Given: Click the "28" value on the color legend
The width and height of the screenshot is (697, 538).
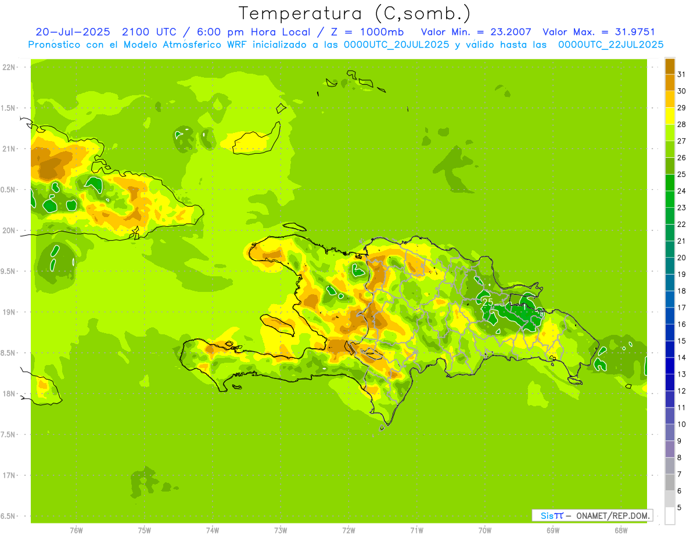Looking at the screenshot, I should 682,124.
